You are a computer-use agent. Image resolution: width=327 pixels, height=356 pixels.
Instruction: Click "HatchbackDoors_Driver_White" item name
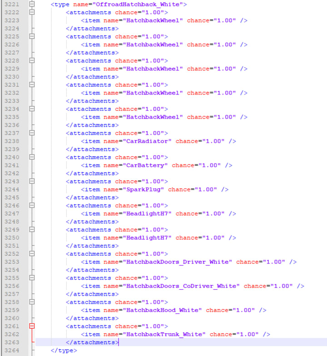pos(177,262)
